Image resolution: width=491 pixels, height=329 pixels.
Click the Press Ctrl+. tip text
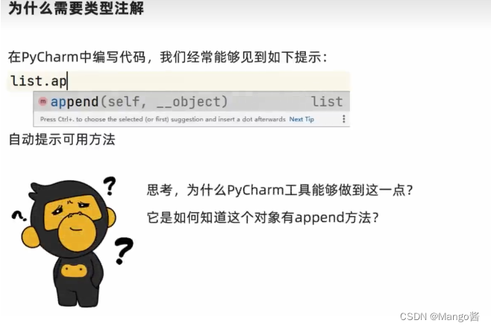tap(163, 119)
